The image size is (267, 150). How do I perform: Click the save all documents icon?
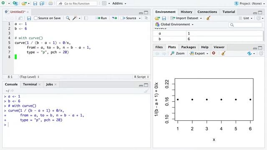[x=42, y=3]
